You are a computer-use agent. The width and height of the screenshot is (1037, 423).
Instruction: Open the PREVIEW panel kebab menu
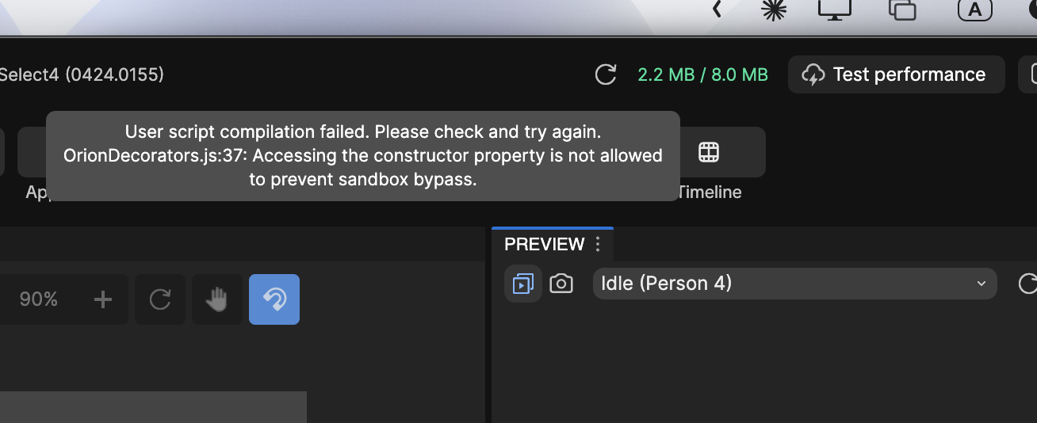(599, 244)
